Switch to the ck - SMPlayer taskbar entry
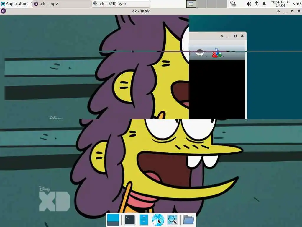Viewport: 302px width, 227px height. pyautogui.click(x=121, y=4)
